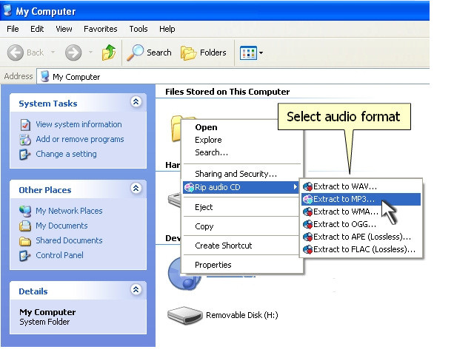Open the View menu
474x355 pixels.
click(64, 29)
